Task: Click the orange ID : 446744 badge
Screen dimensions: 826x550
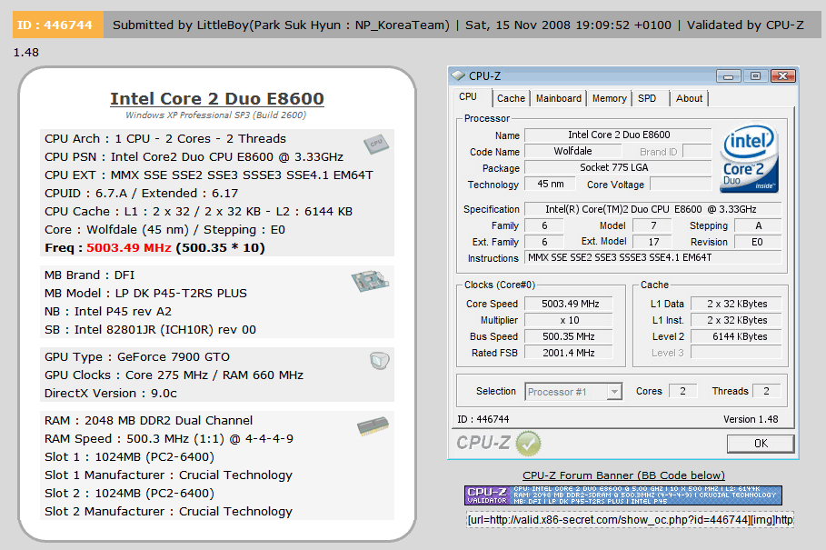Action: click(58, 25)
